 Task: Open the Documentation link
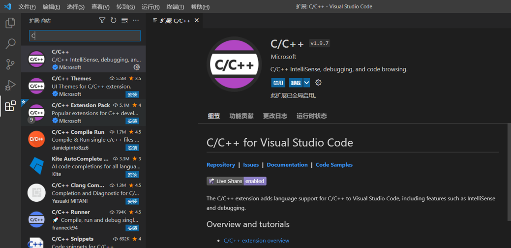[287, 165]
